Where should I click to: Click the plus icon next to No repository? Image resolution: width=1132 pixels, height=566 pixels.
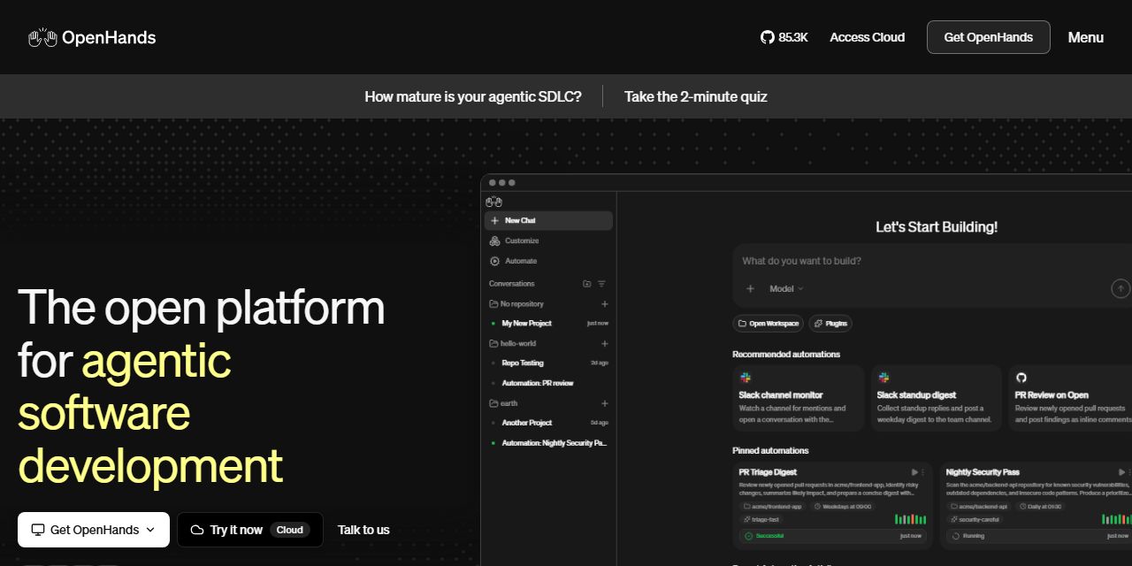tap(605, 303)
